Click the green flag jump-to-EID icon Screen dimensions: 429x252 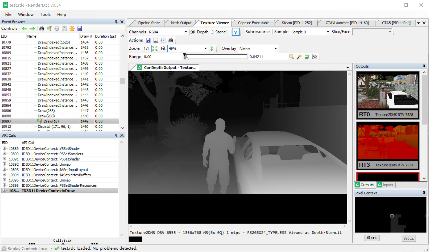coord(49,28)
